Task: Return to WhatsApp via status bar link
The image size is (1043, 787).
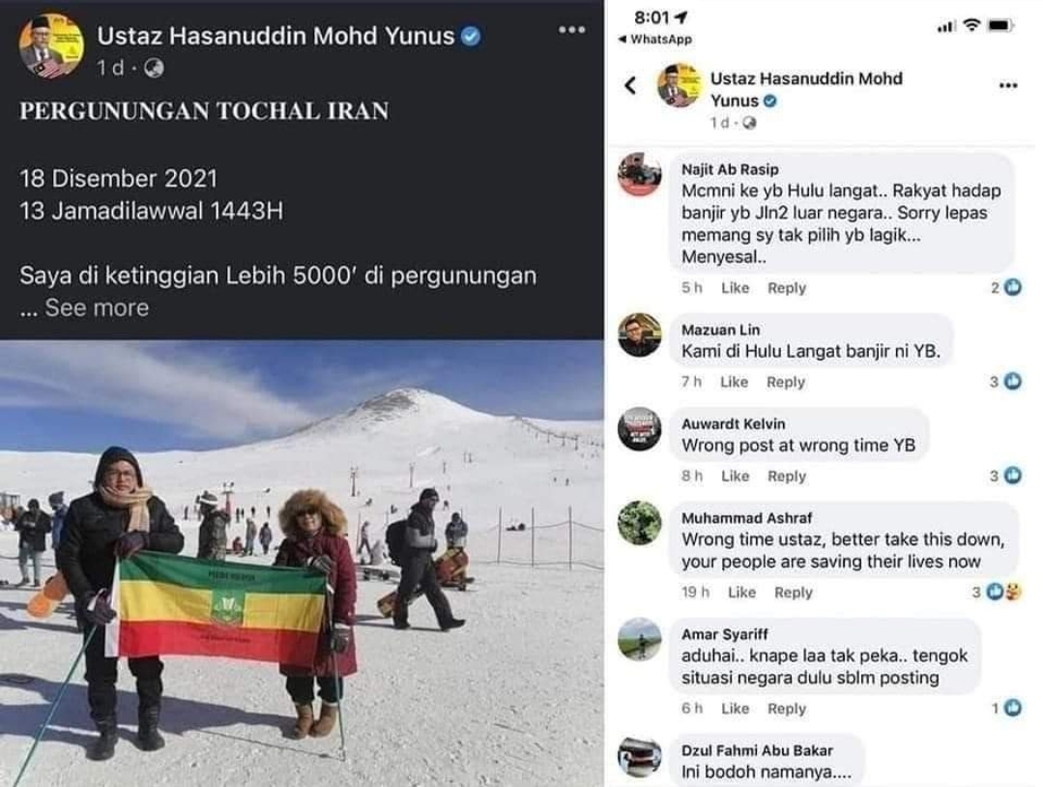Action: click(655, 40)
